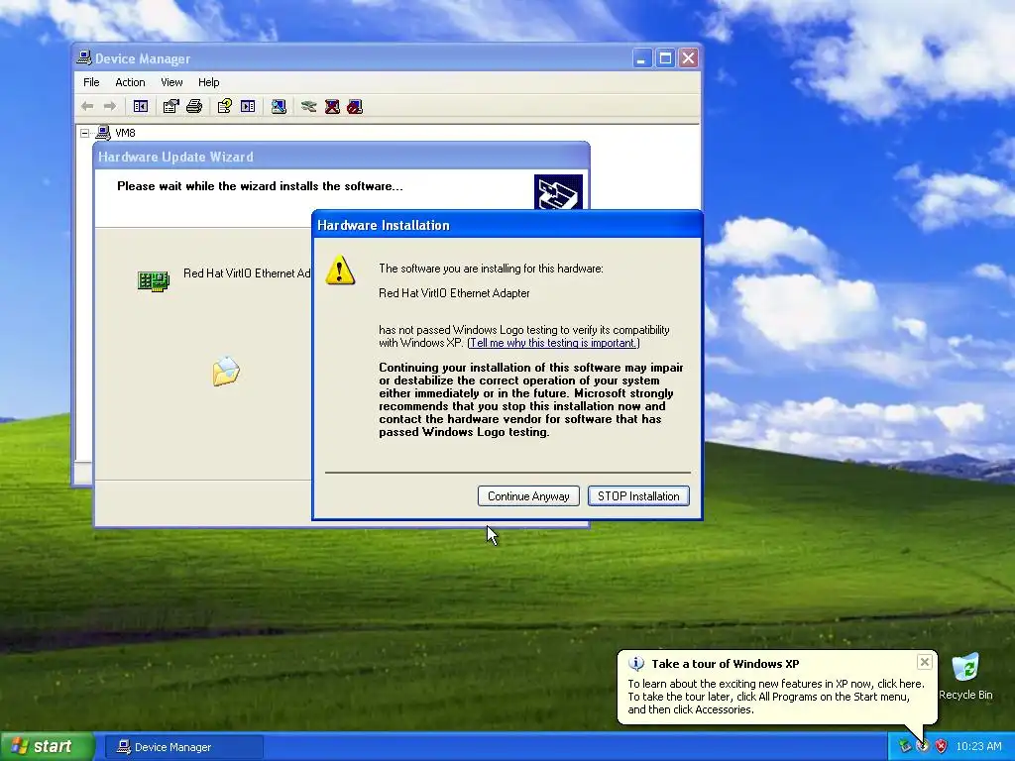This screenshot has width=1015, height=761.
Task: Click the Print icon in Device Manager toolbar
Action: coord(194,106)
